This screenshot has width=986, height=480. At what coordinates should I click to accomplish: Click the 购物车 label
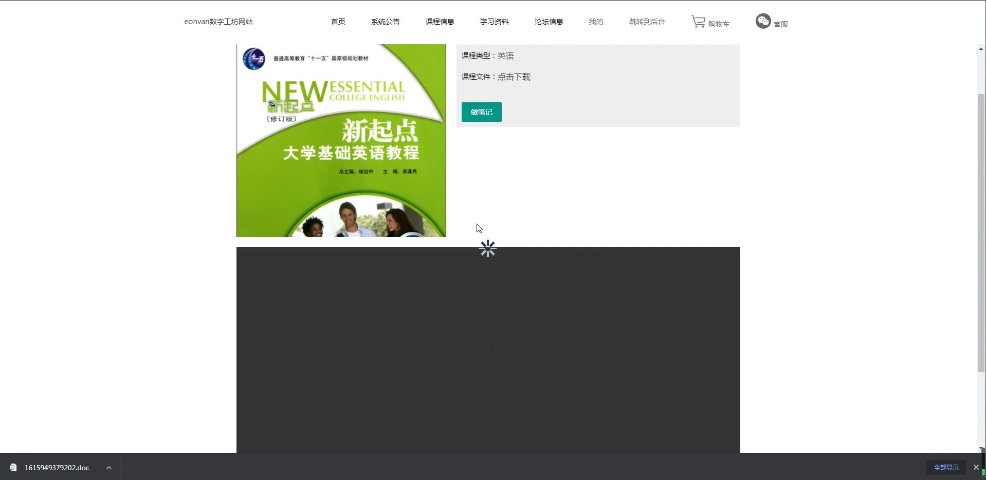[x=719, y=24]
